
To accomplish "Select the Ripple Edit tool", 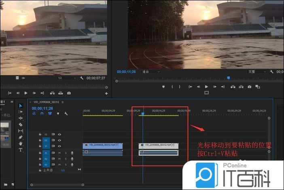I will click(21, 118).
